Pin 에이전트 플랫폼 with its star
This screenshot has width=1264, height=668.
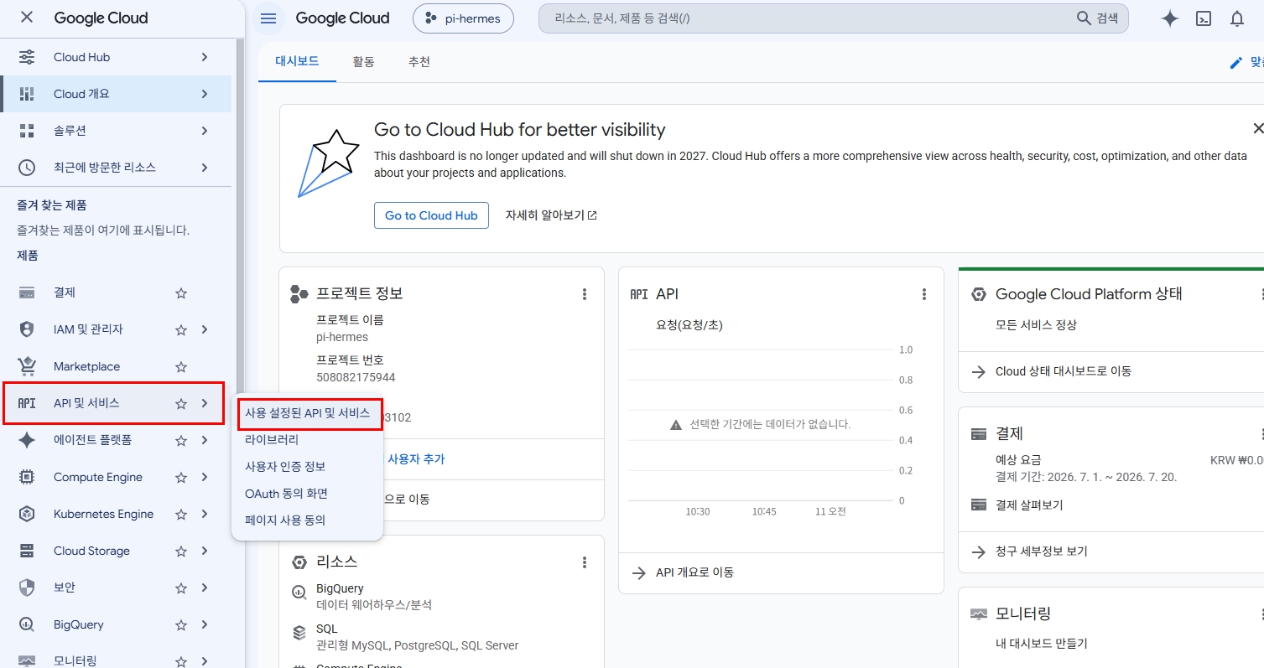click(180, 441)
